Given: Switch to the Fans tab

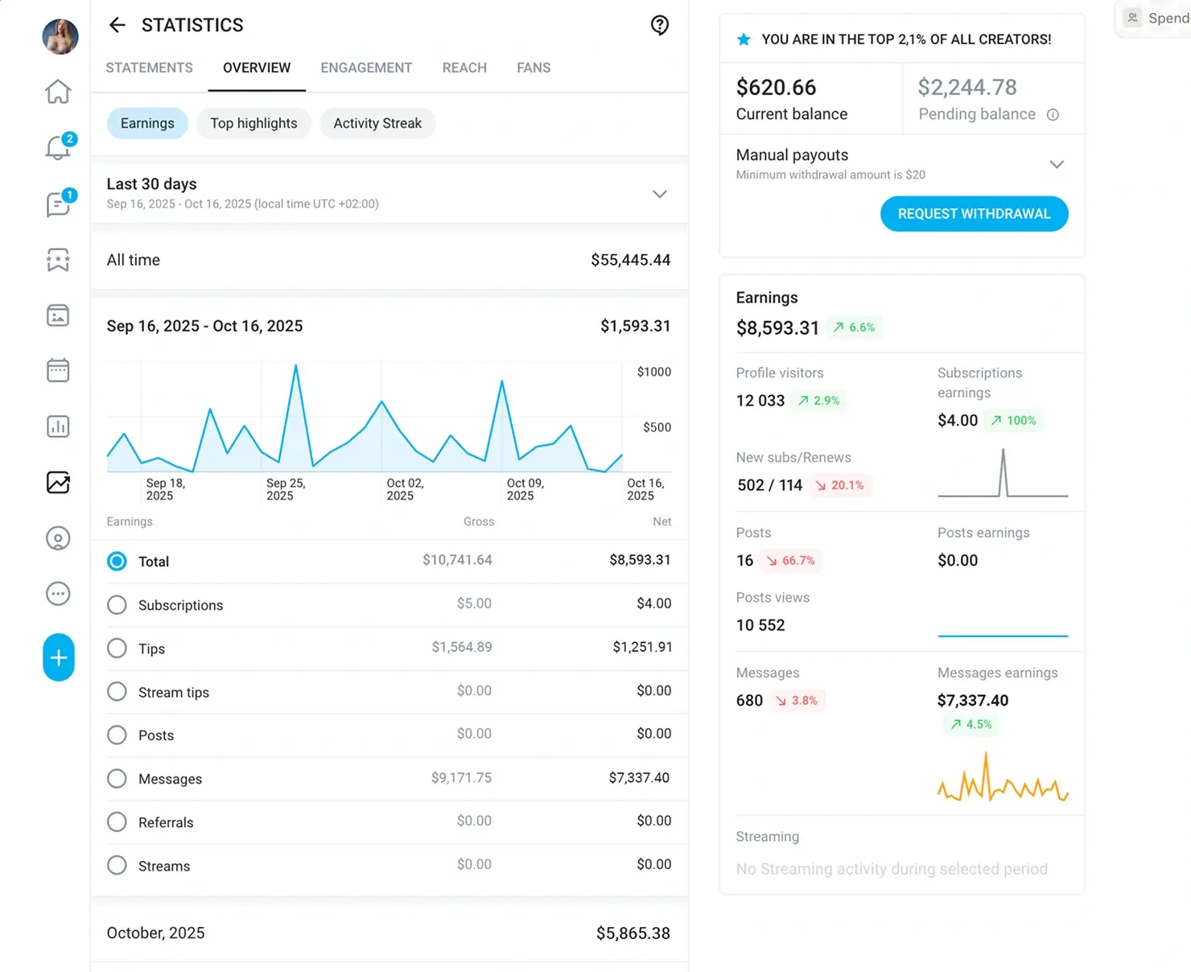Looking at the screenshot, I should pos(534,68).
